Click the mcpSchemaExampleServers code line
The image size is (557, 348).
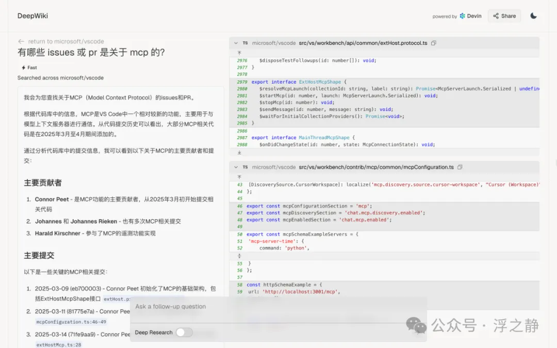[302, 235]
